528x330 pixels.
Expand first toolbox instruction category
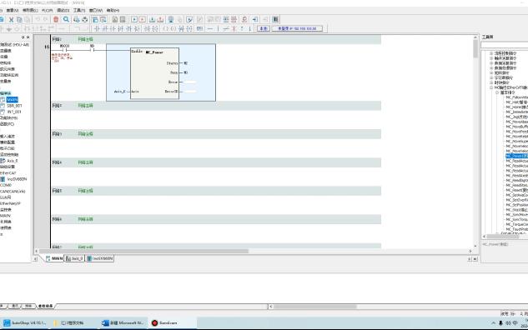pyautogui.click(x=491, y=53)
